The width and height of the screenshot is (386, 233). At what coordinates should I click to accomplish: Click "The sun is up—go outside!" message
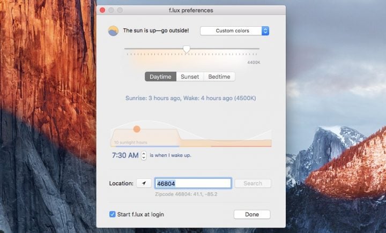[156, 31]
